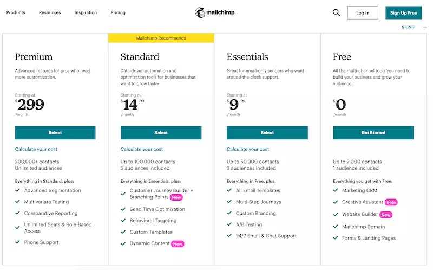Select the Premium plan
The width and height of the screenshot is (433, 270).
[55, 133]
